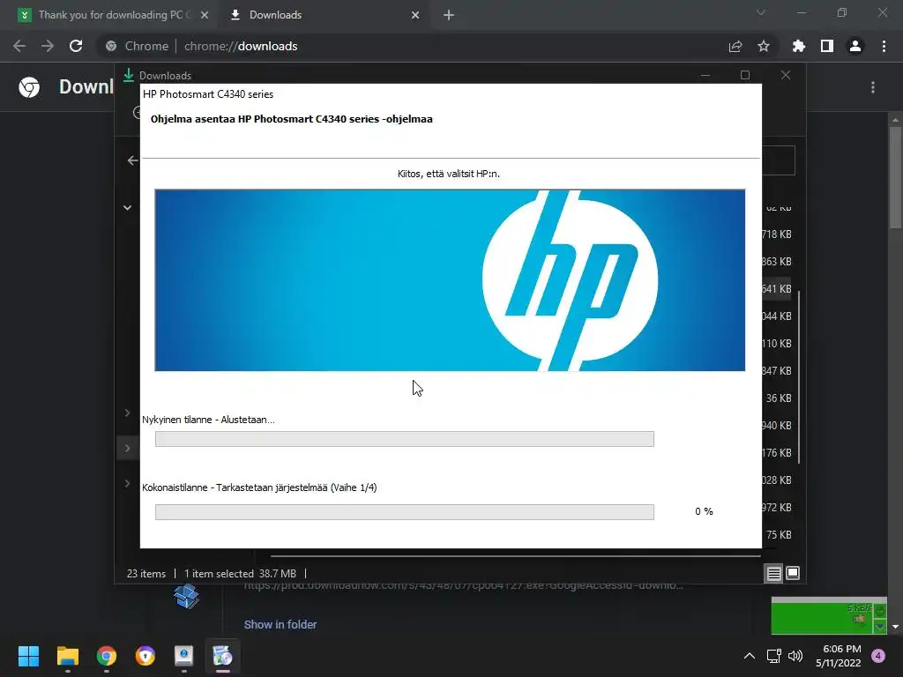Open the Windows Start menu

[x=28, y=656]
